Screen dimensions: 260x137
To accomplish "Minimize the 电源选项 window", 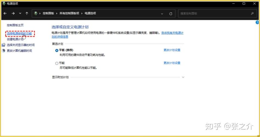I will point(233,4).
